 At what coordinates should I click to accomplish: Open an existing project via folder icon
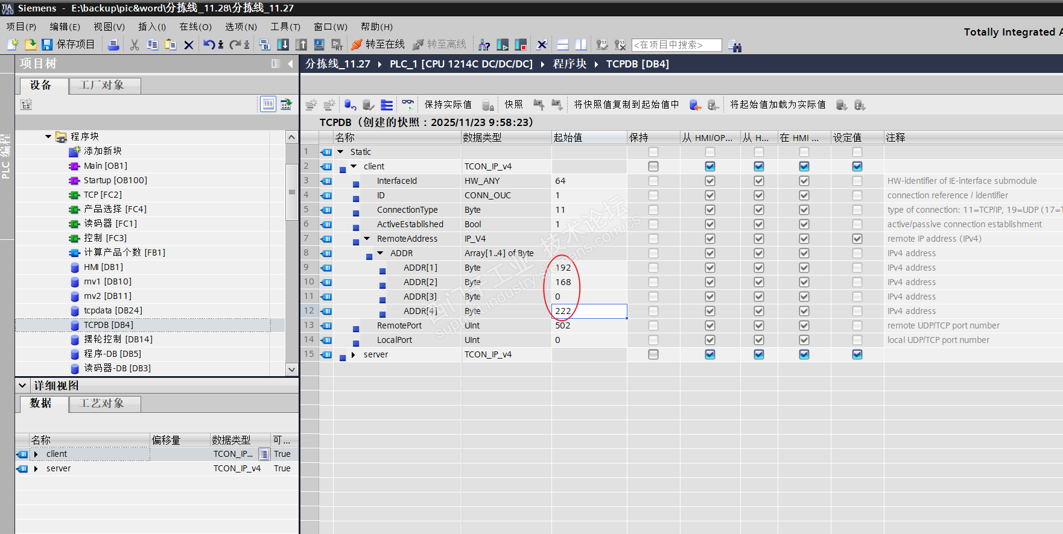pos(30,45)
